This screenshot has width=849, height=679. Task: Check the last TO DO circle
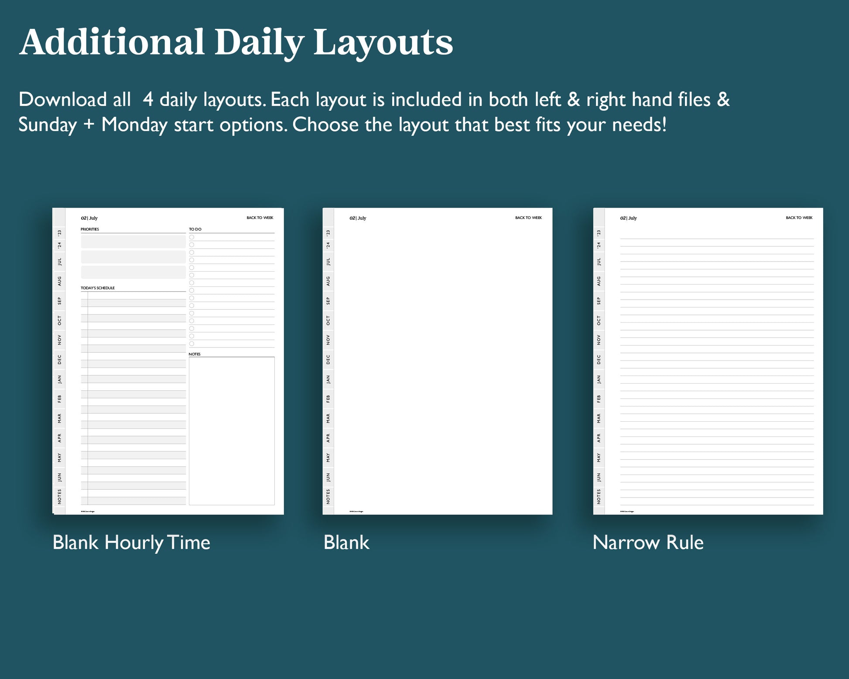point(192,344)
